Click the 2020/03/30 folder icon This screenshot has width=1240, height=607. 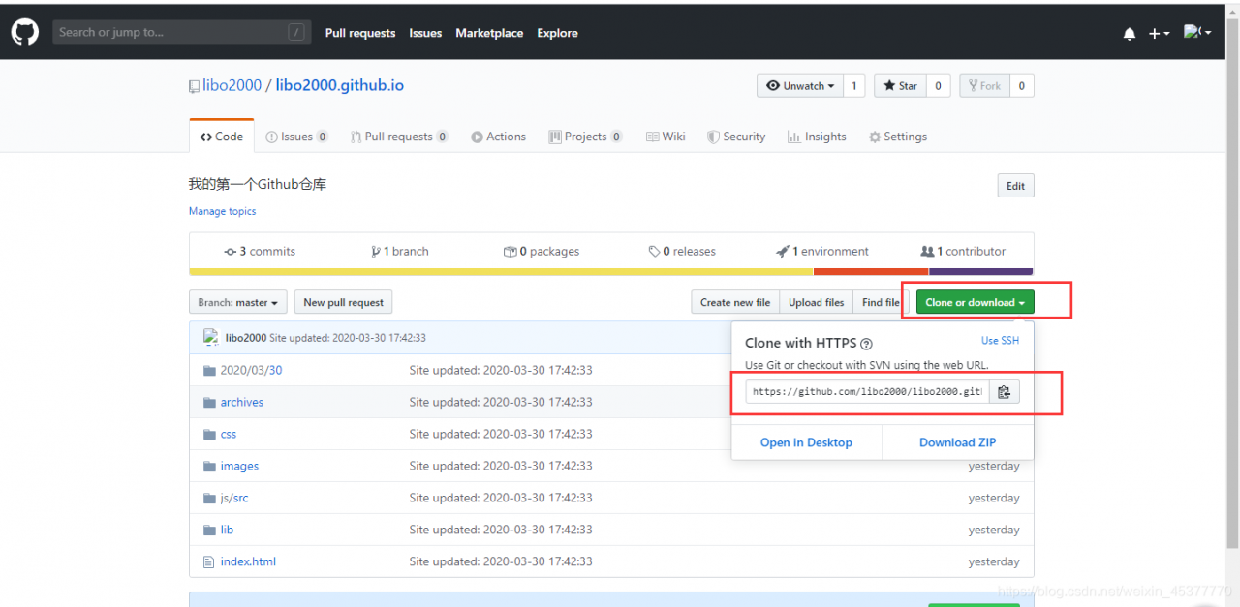pyautogui.click(x=209, y=370)
